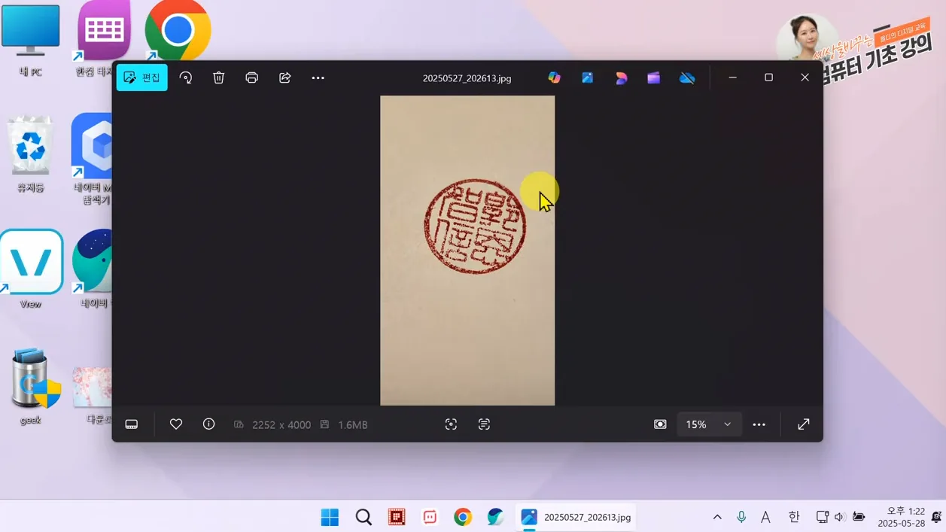
Task: Click the 20250527_202613.jpg window title
Action: pyautogui.click(x=467, y=78)
